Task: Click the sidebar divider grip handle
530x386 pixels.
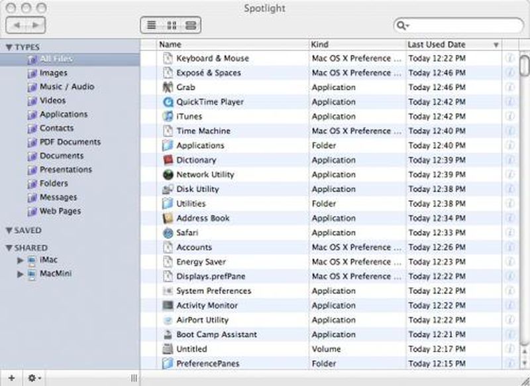Action: pos(134,378)
